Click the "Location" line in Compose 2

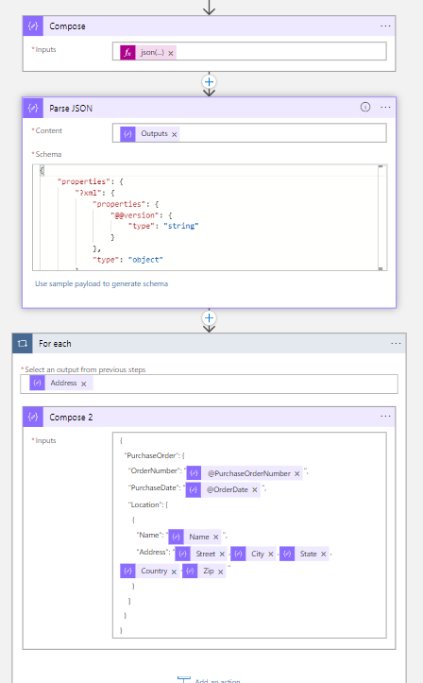pyautogui.click(x=146, y=504)
